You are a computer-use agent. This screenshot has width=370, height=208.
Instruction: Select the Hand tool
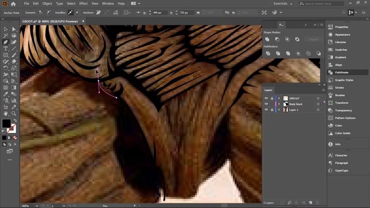[6, 113]
